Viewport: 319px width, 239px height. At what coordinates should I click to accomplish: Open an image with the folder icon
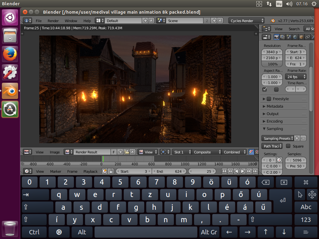coord(126,152)
